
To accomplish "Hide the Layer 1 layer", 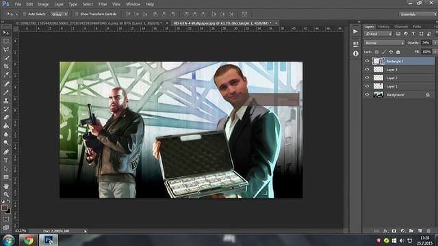I will click(x=367, y=86).
